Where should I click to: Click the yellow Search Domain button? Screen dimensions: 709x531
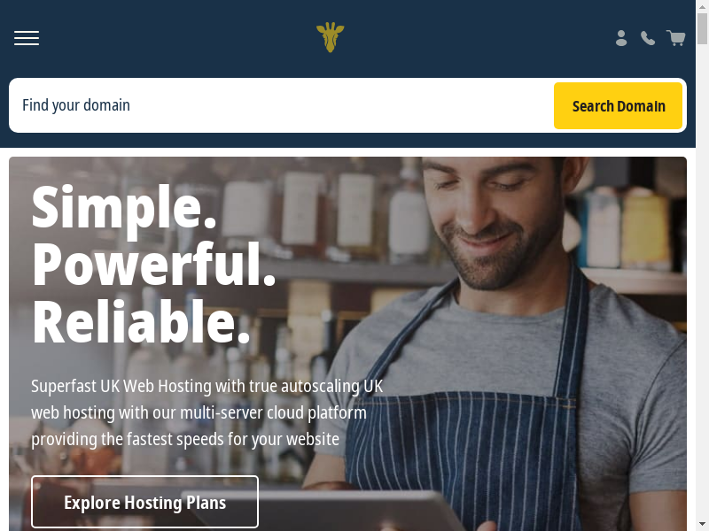pos(618,105)
